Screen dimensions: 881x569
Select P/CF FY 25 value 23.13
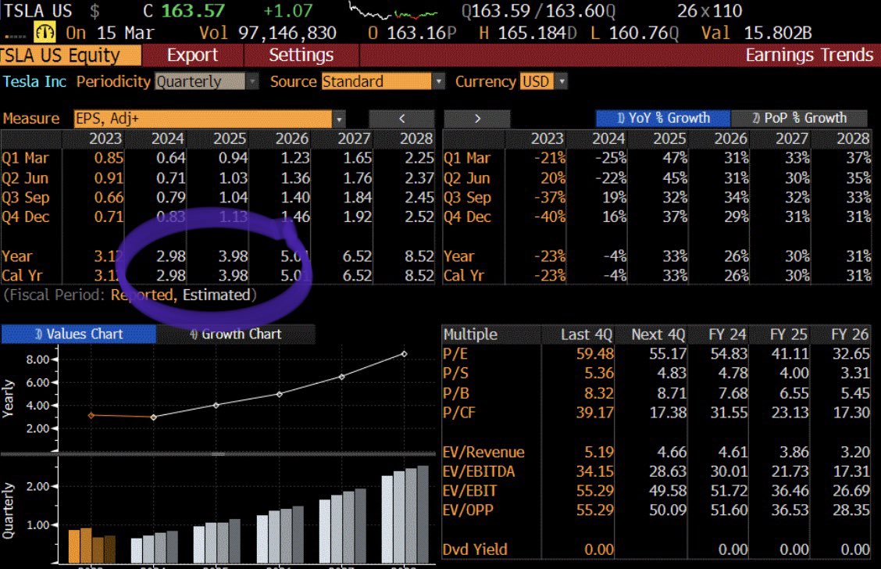pyautogui.click(x=790, y=413)
